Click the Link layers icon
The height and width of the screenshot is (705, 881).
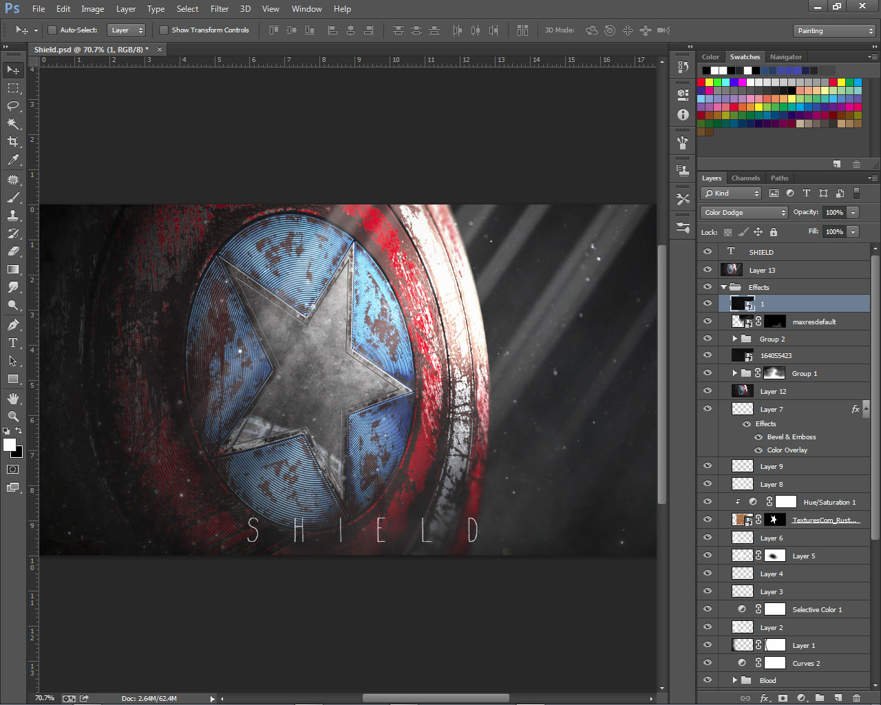point(745,697)
